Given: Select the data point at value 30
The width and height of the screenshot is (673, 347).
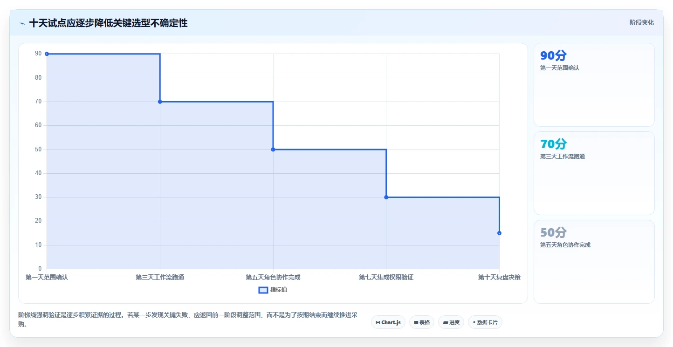Looking at the screenshot, I should [386, 197].
